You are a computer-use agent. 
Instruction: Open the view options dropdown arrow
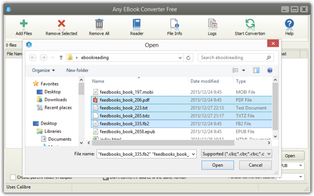[x=244, y=70]
